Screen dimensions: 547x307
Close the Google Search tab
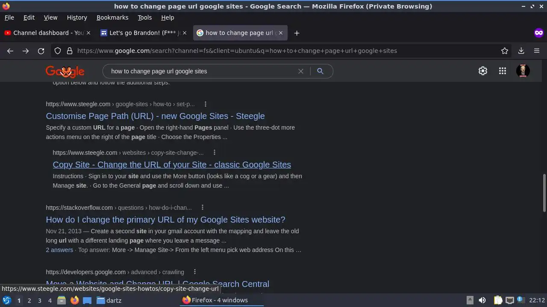281,33
